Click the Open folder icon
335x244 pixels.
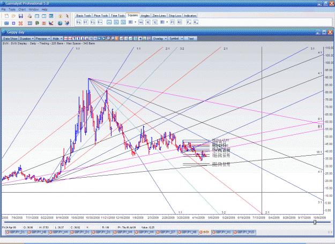pyautogui.click(x=14, y=16)
